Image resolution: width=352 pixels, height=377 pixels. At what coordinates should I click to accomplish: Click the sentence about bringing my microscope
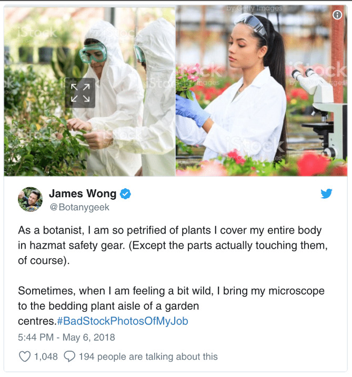pos(172,306)
